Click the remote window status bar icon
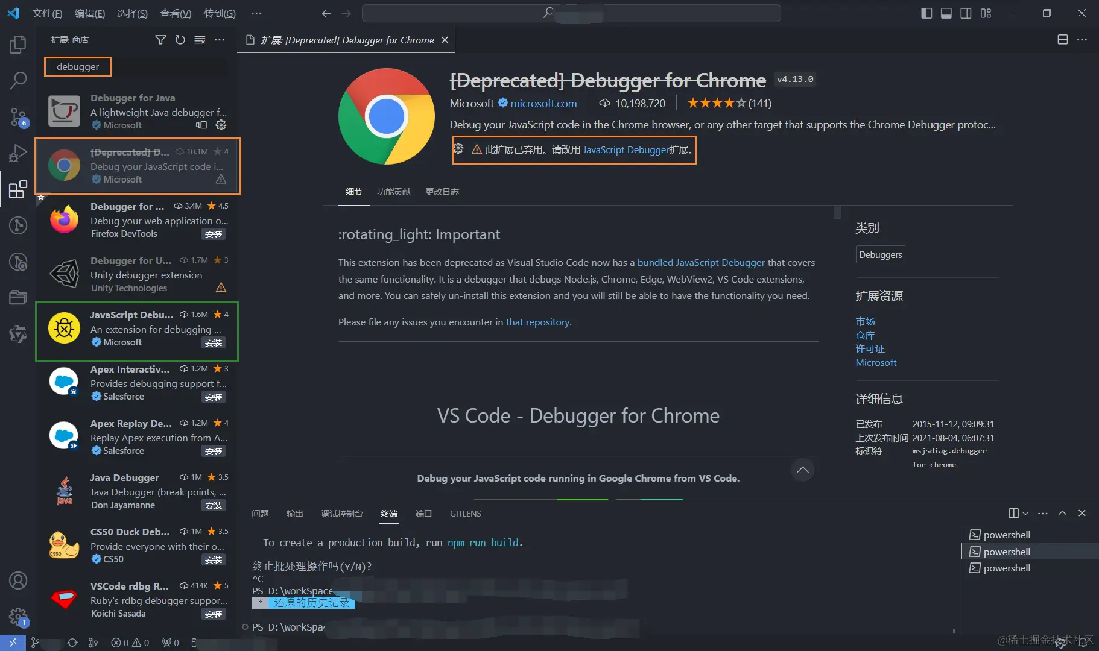1099x651 pixels. (x=13, y=643)
